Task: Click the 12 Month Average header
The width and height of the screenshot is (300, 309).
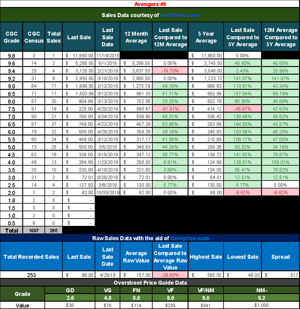Action: [136, 37]
